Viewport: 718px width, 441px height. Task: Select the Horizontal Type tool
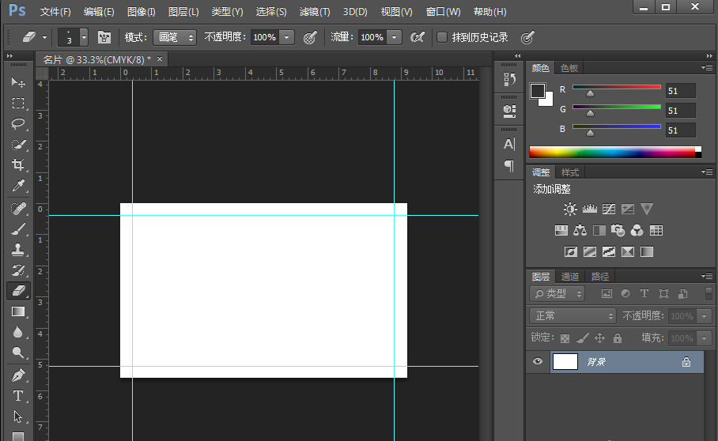point(18,396)
